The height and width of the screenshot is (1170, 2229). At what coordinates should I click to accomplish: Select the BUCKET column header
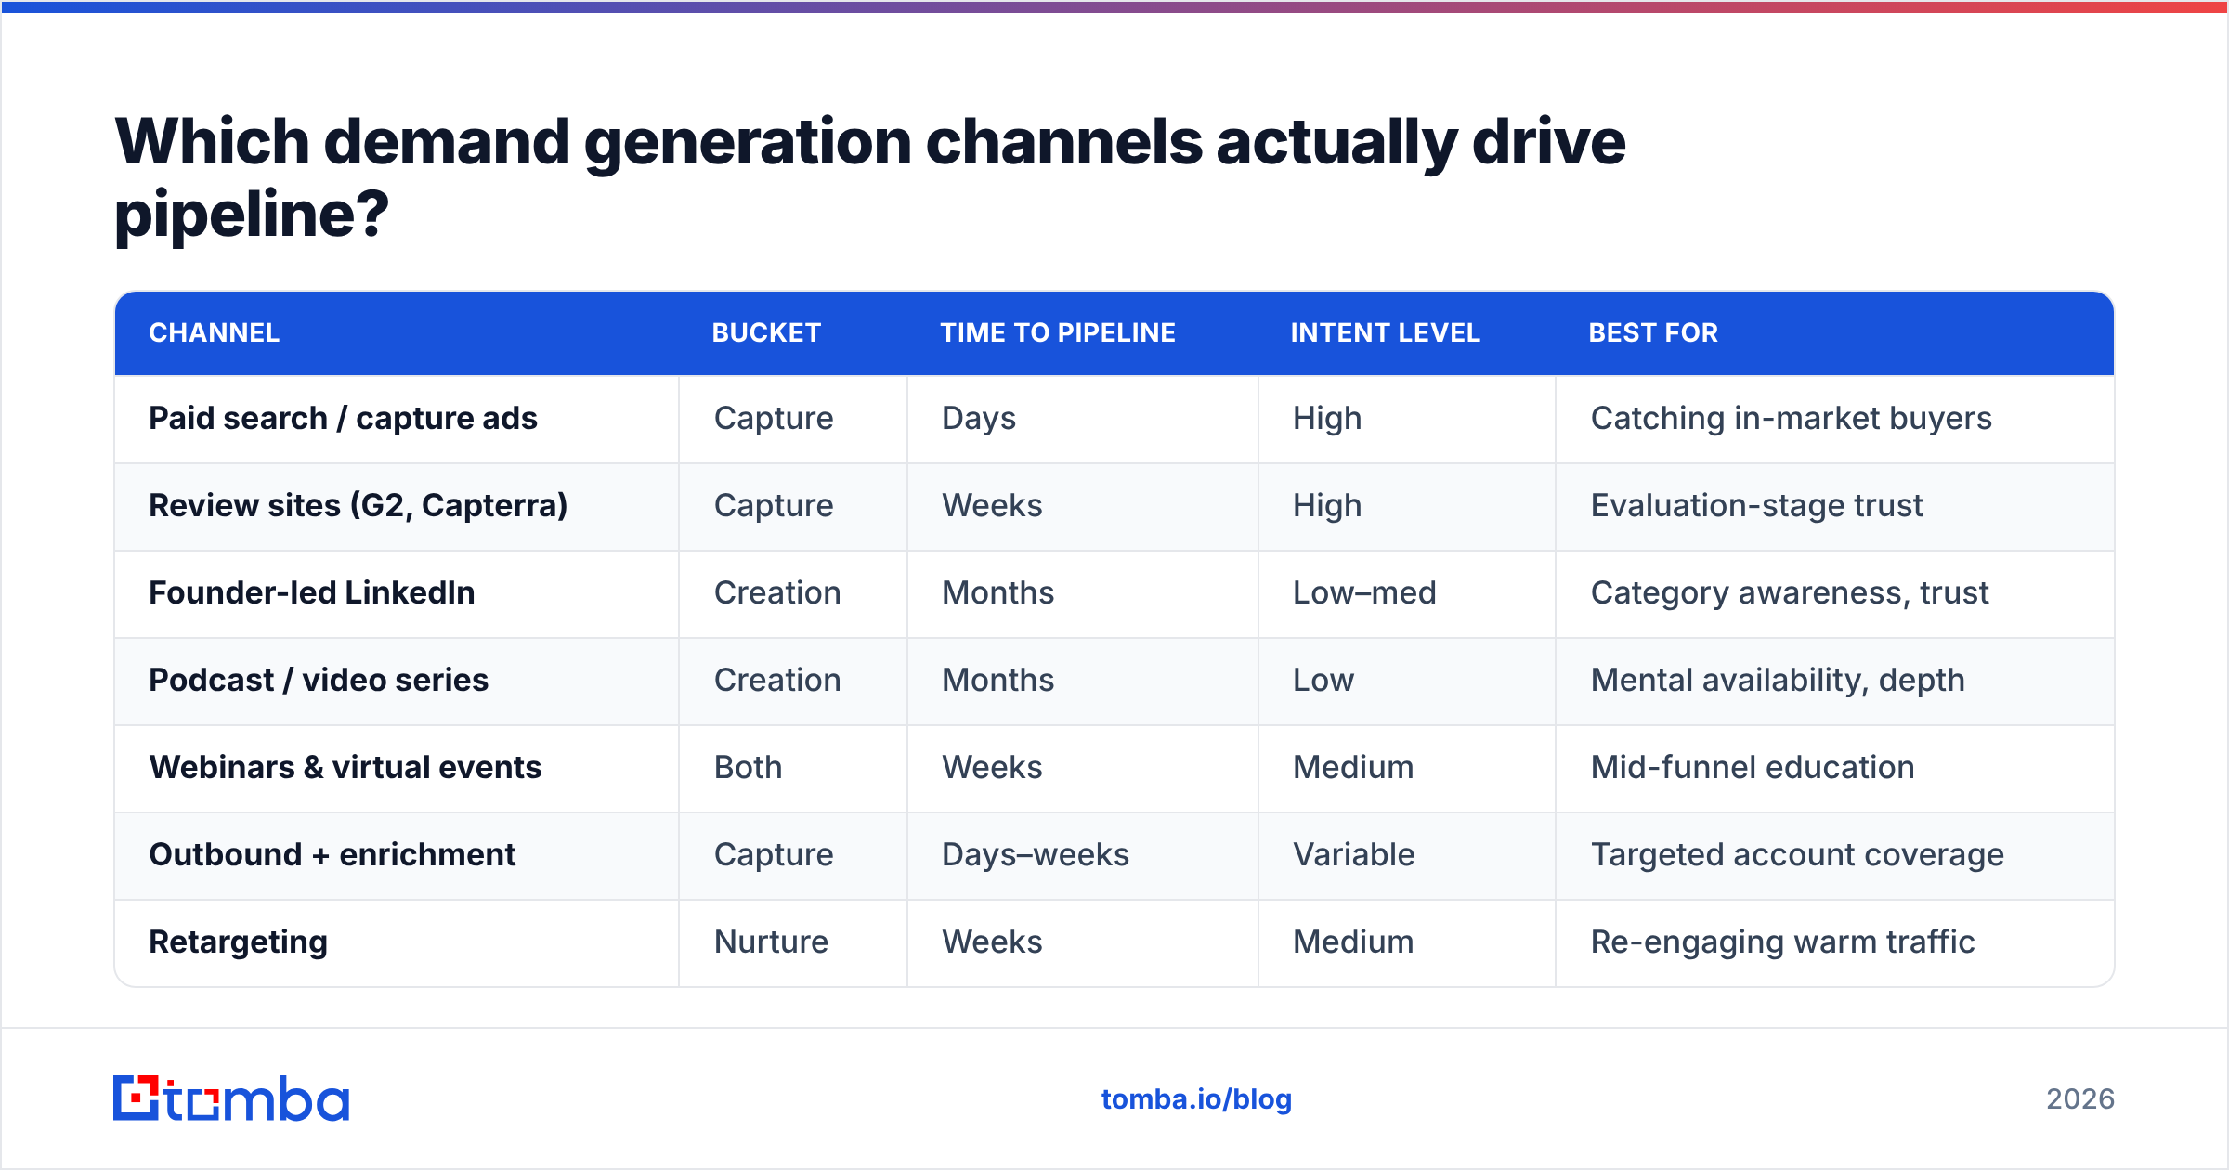point(766,332)
